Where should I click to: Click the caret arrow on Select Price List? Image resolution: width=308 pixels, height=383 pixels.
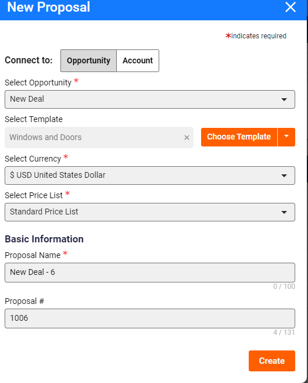pos(284,212)
